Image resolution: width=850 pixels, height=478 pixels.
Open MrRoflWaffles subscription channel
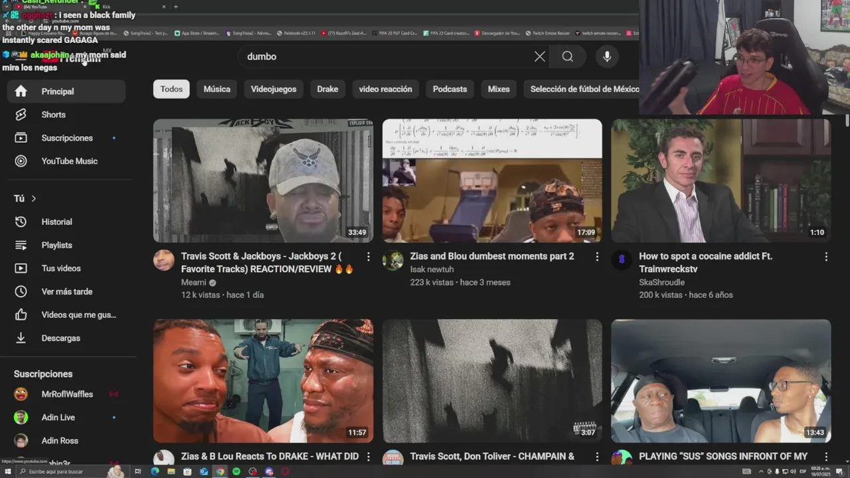pos(66,394)
